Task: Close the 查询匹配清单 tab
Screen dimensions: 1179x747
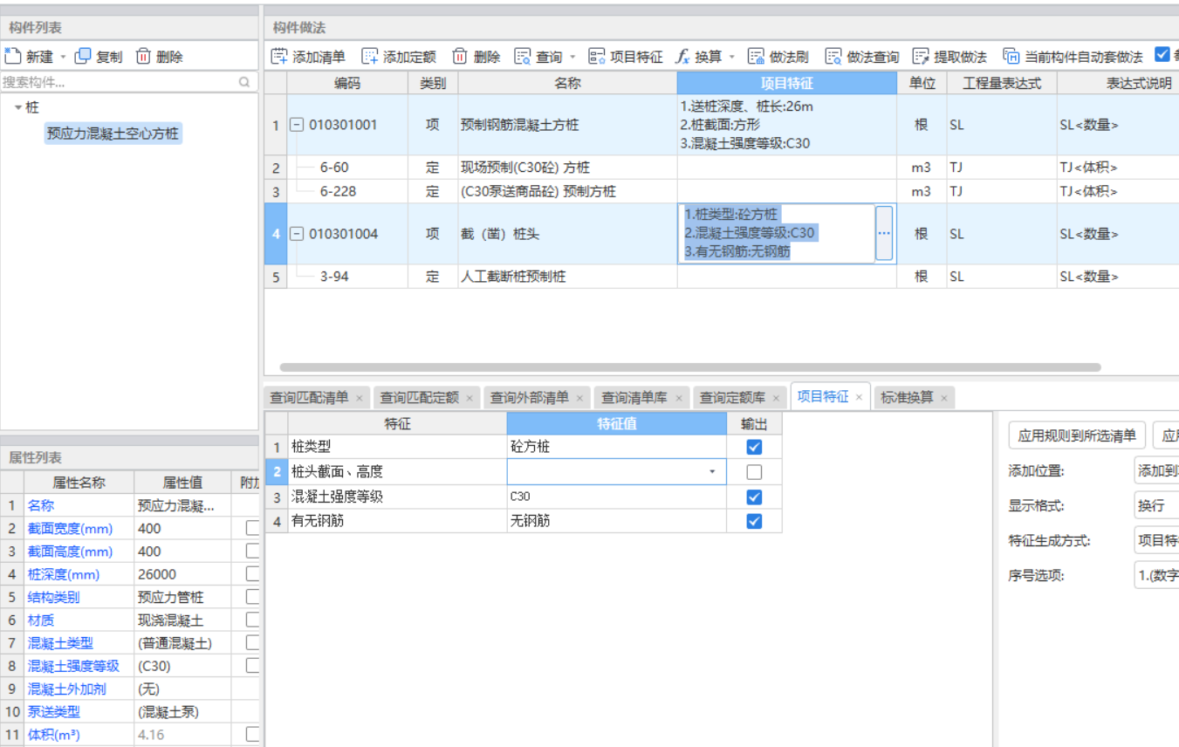Action: coord(359,398)
